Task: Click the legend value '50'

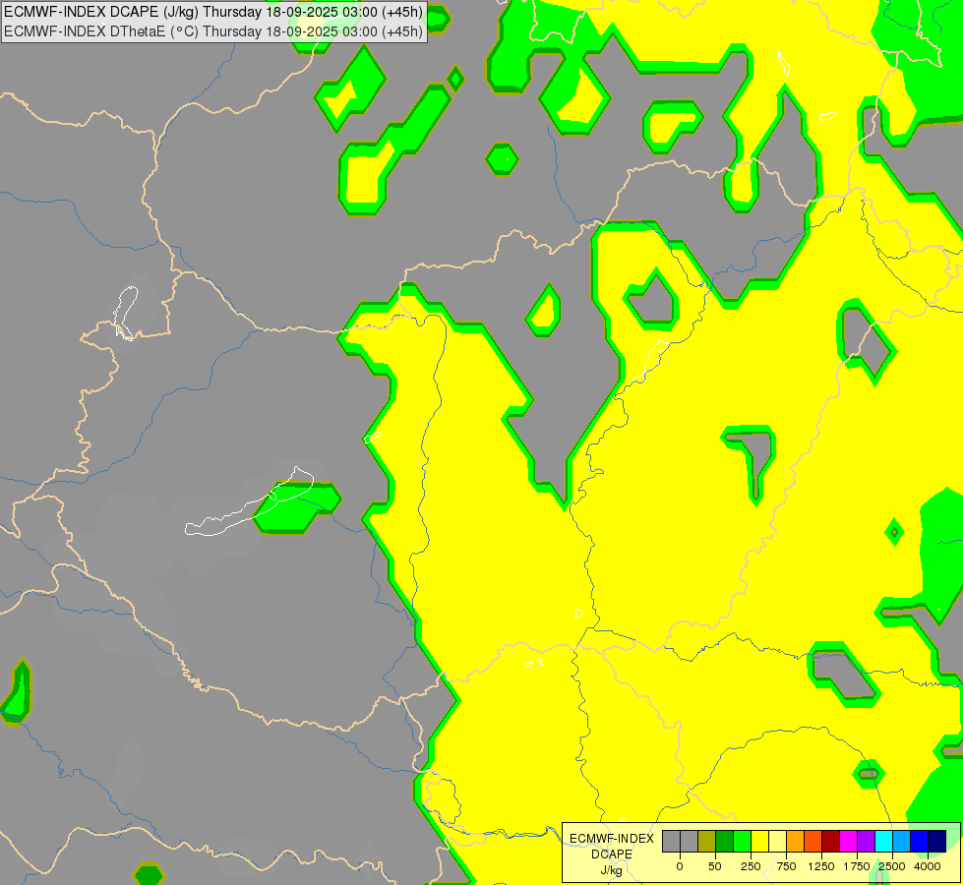Action: coord(715,866)
